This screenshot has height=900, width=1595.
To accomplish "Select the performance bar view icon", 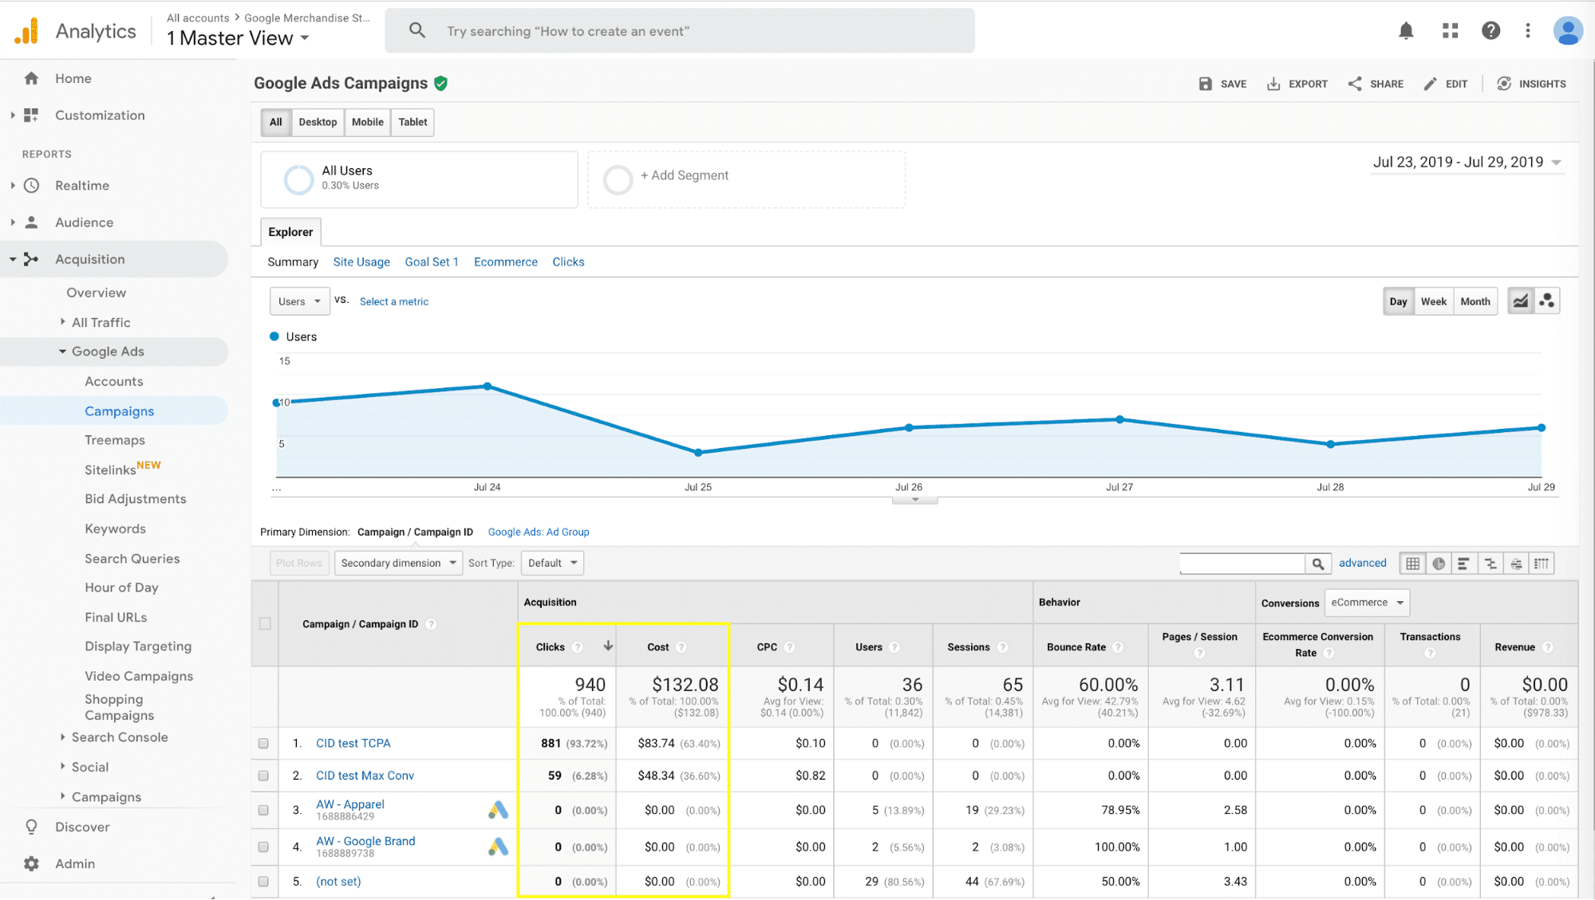I will click(x=1463, y=564).
